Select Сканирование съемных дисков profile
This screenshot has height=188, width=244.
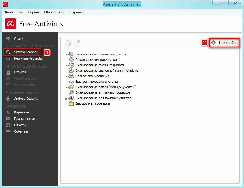pyautogui.click(x=99, y=65)
